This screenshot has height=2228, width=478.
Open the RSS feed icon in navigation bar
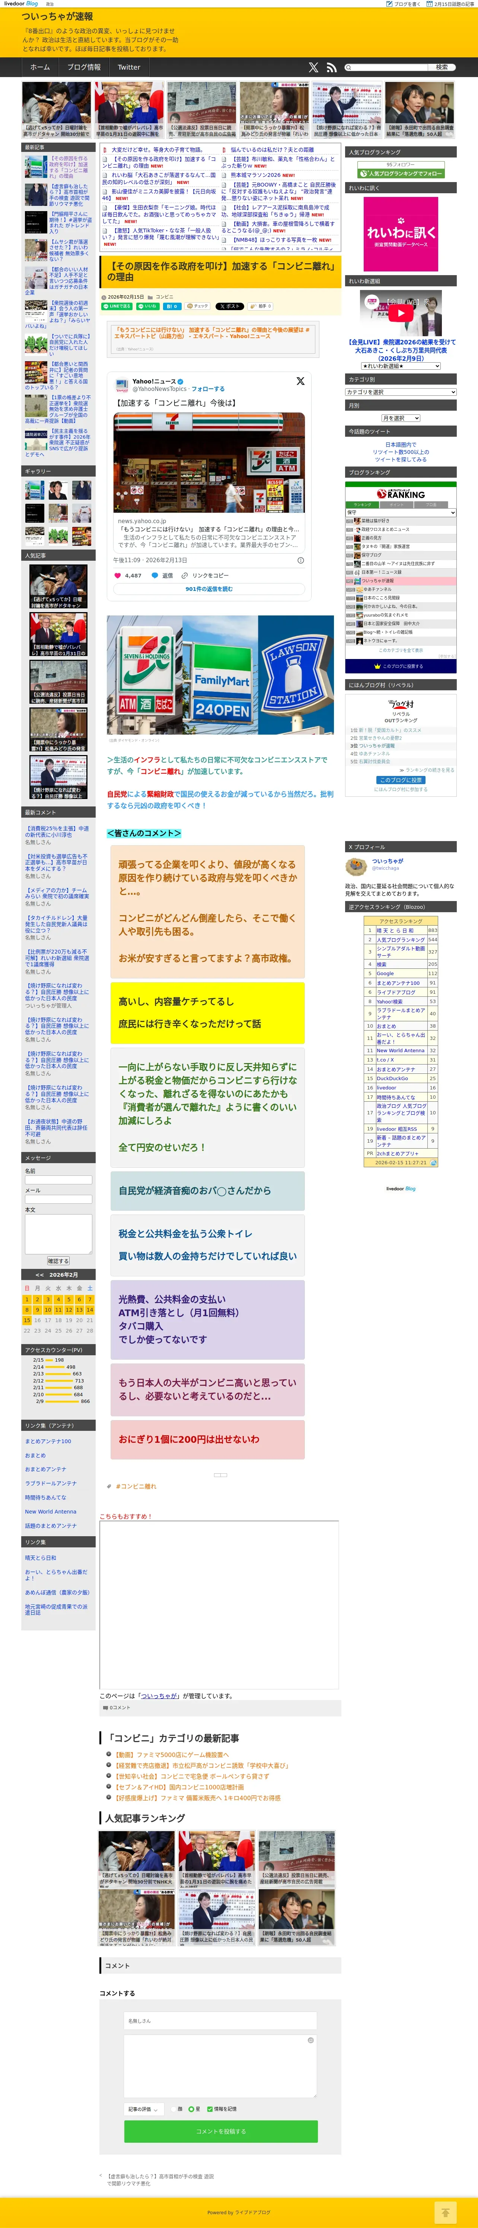[x=332, y=67]
